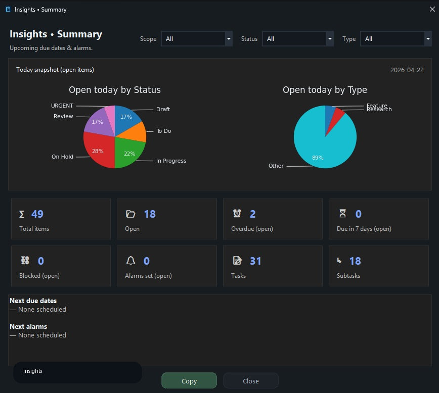Open the Type filter dropdown arrow
Image resolution: width=439 pixels, height=393 pixels.
pos(428,38)
